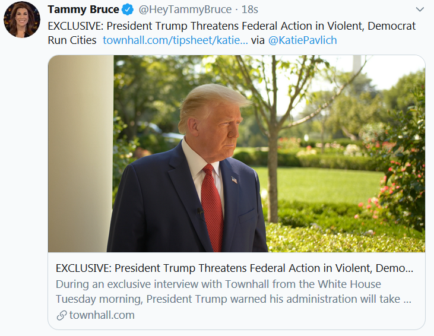
Task: Click the flag lapel pin in photo
Action: (x=235, y=179)
